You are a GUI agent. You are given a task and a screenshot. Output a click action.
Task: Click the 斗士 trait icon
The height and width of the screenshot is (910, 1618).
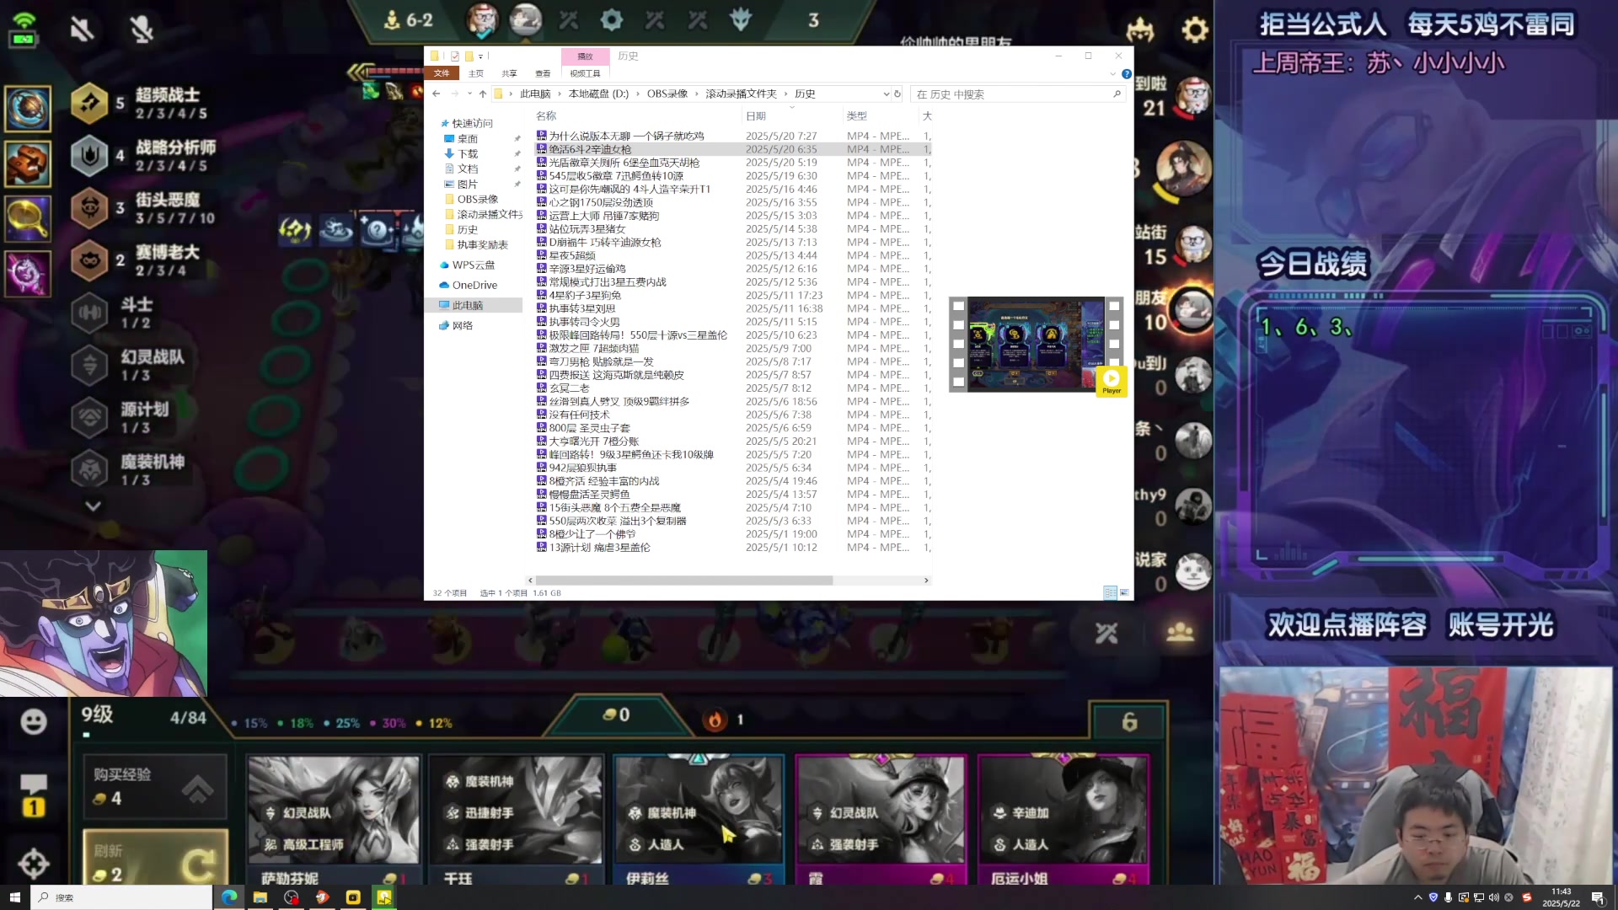coord(89,313)
